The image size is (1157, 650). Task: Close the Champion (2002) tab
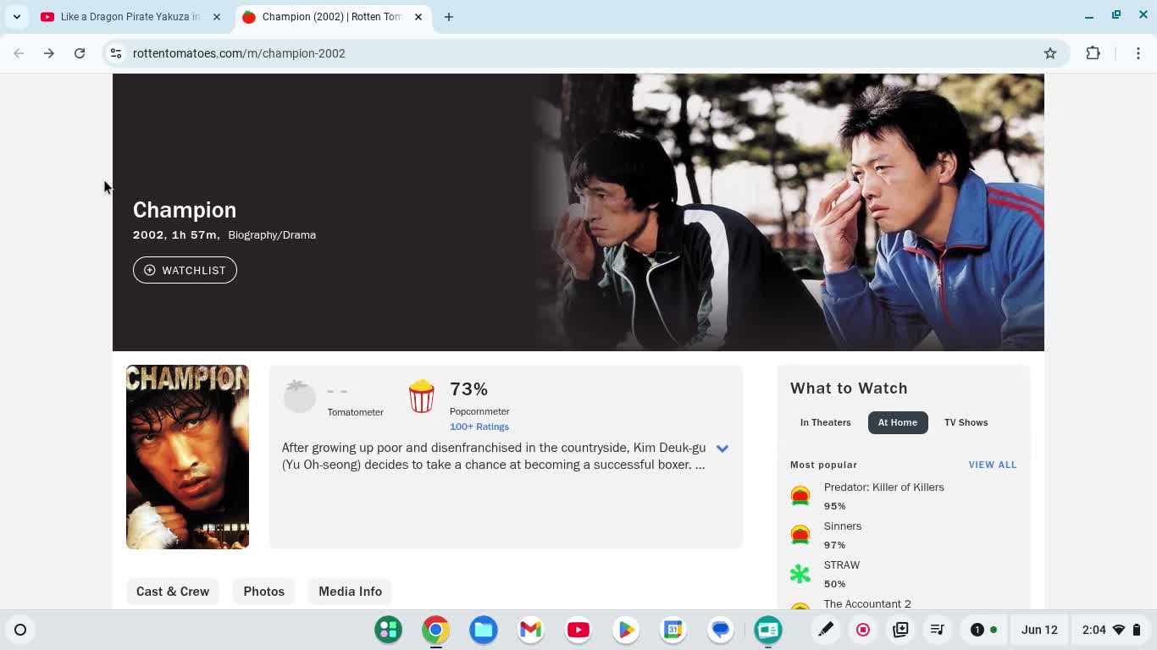[x=418, y=17]
